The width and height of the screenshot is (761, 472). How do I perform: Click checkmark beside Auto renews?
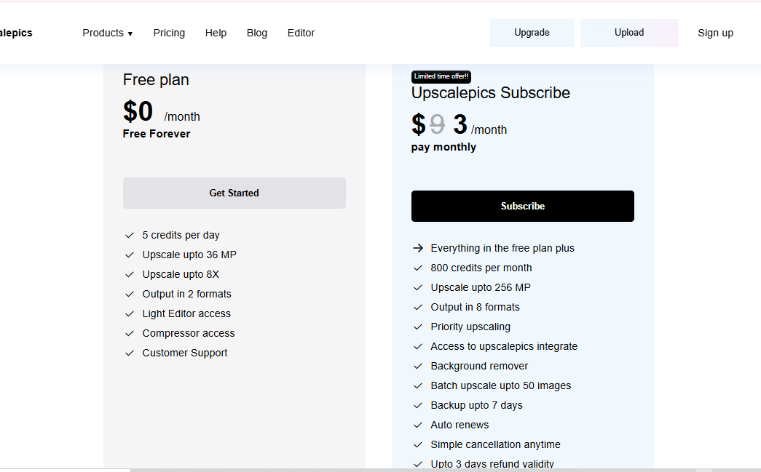pos(418,425)
